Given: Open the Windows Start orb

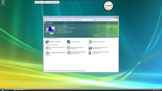Looking at the screenshot, I should pos(2,90).
